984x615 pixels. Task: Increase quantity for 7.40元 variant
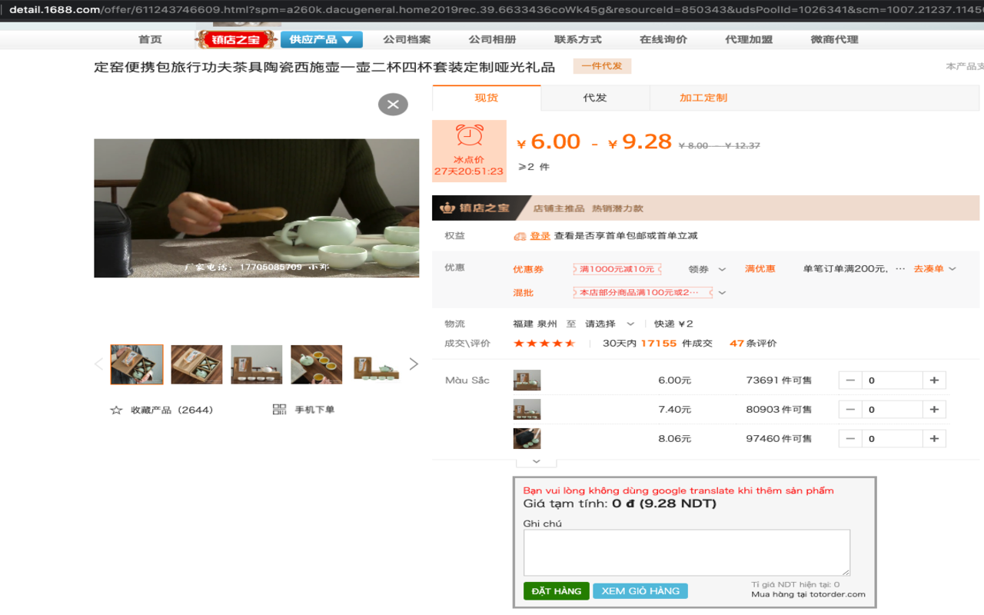point(934,410)
